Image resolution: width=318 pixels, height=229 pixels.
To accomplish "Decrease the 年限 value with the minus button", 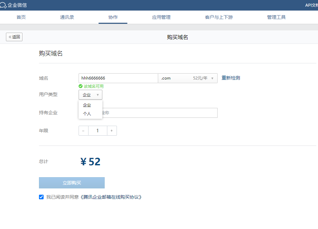I will 83,131.
